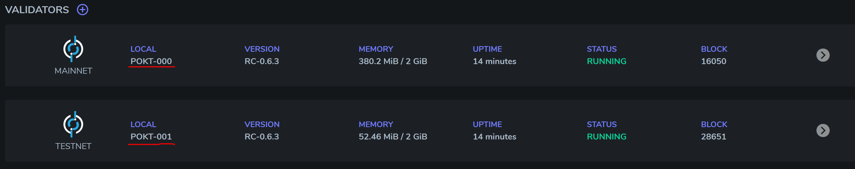Select the TESTNET label
Viewport: 855px width, 169px height.
73,146
